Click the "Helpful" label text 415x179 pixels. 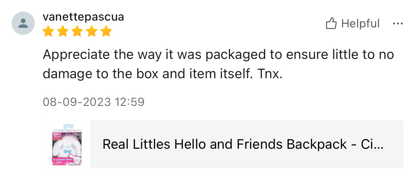tap(360, 24)
